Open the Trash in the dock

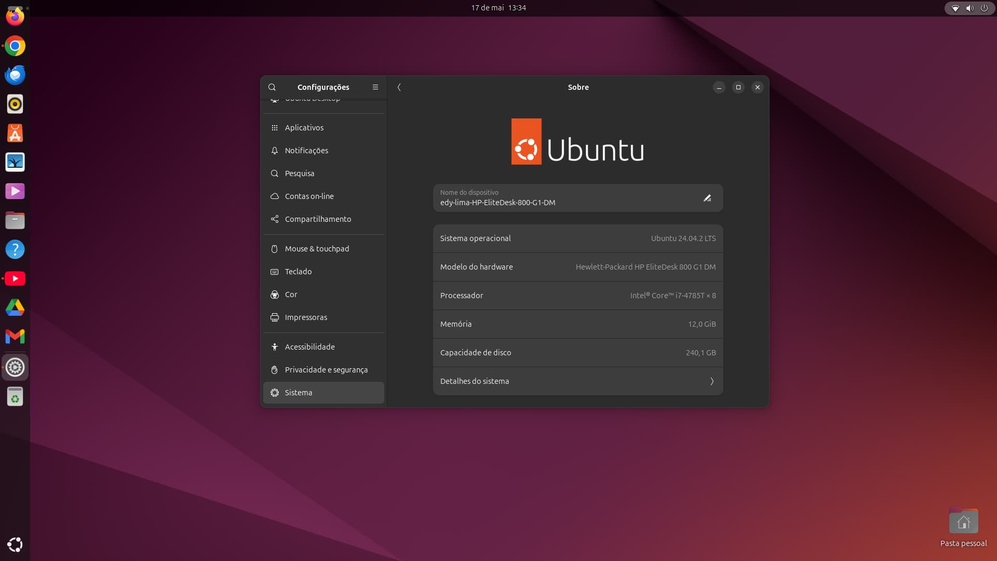[15, 397]
